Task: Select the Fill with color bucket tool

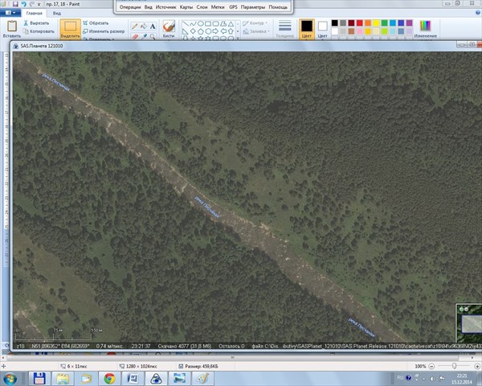Action: click(143, 26)
